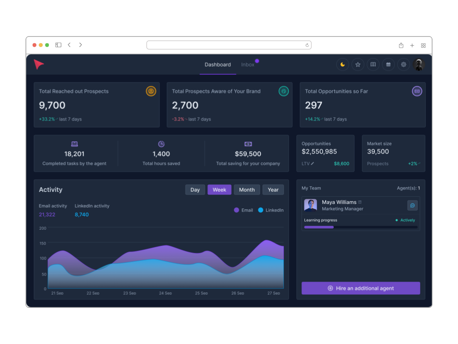This screenshot has height=344, width=458.
Task: Open favorites via the star icon
Action: [x=357, y=64]
